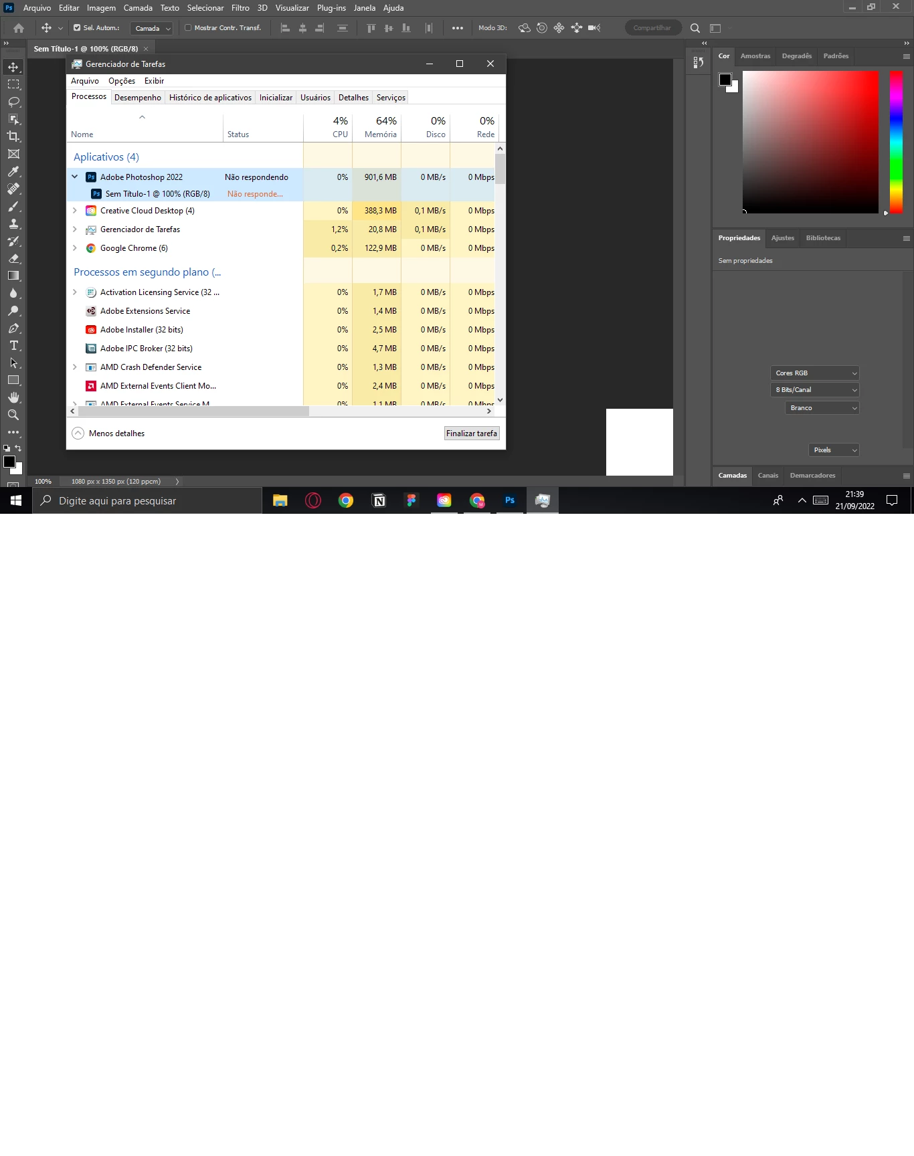Open the Windows Start menu
914x1156 pixels.
coord(16,500)
